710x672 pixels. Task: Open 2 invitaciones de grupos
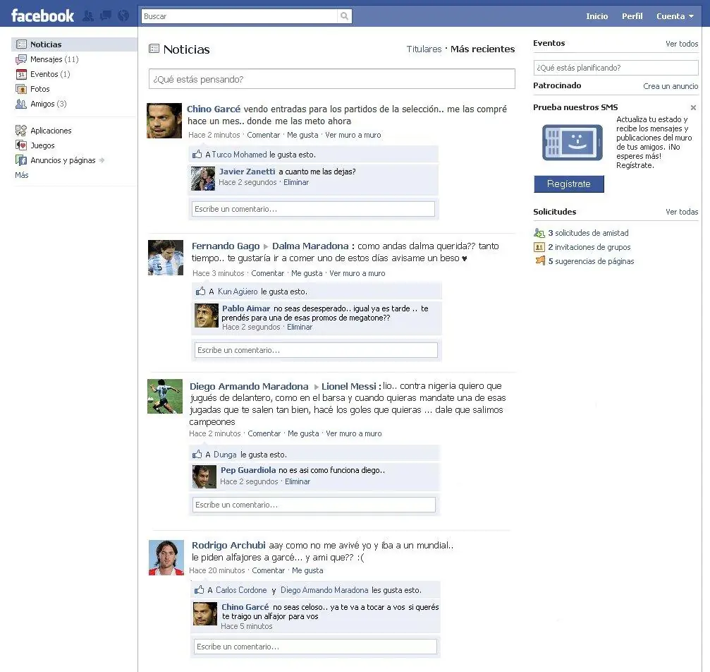[589, 247]
